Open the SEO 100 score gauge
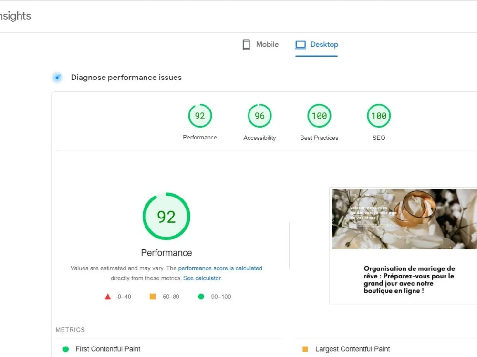Image resolution: width=477 pixels, height=357 pixels. 379,116
